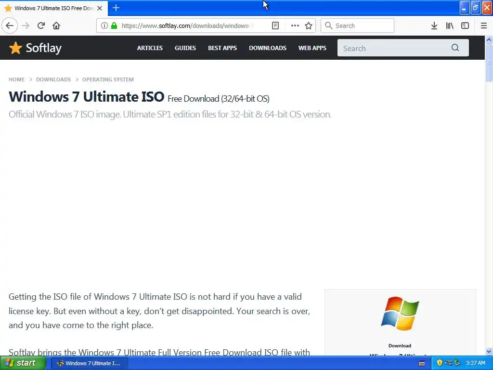The image size is (493, 370).
Task: Select Windows 7 Ultimate taskbar button
Action: pyautogui.click(x=90, y=363)
